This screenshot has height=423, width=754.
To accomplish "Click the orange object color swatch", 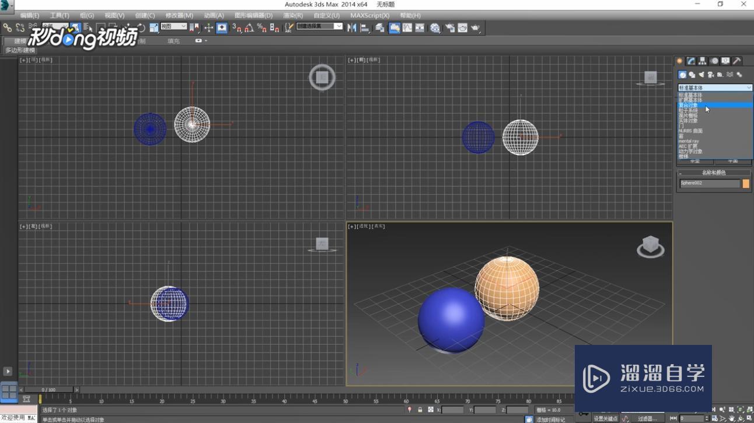I will coord(745,184).
